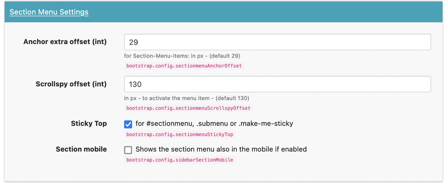Image resolution: width=446 pixels, height=183 pixels.
Task: Collapse panel using the teal header bar
Action: pyautogui.click(x=223, y=12)
